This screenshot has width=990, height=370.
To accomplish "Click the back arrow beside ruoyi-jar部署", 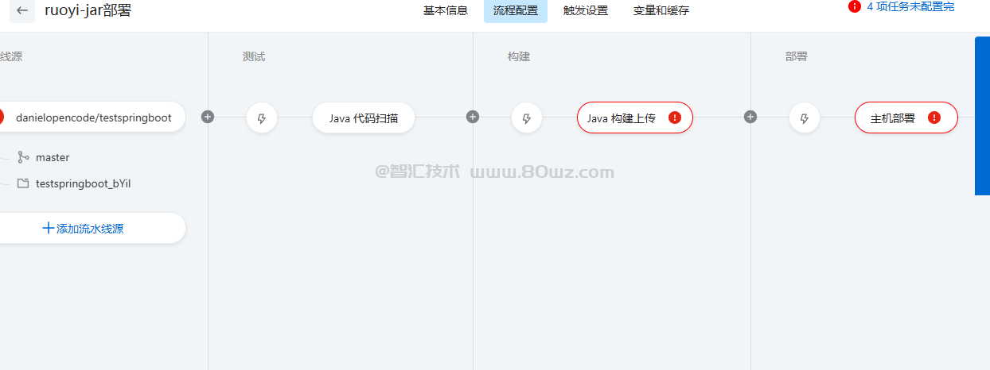I will tap(21, 10).
